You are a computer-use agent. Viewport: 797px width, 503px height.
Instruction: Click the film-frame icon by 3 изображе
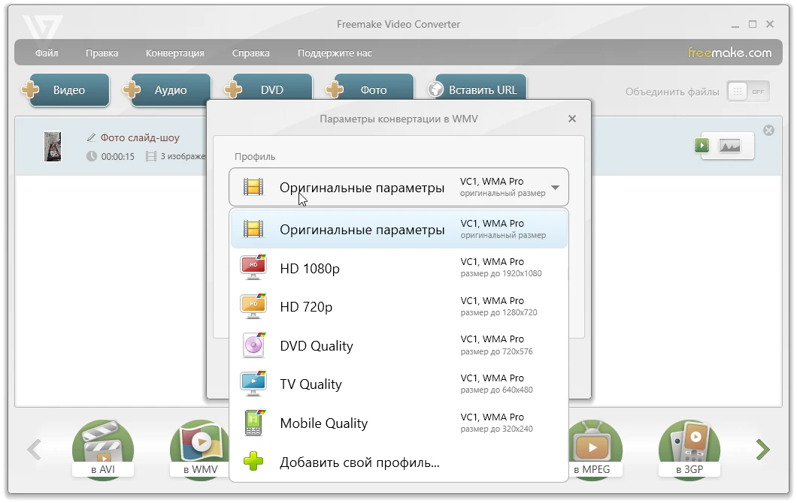tap(151, 156)
